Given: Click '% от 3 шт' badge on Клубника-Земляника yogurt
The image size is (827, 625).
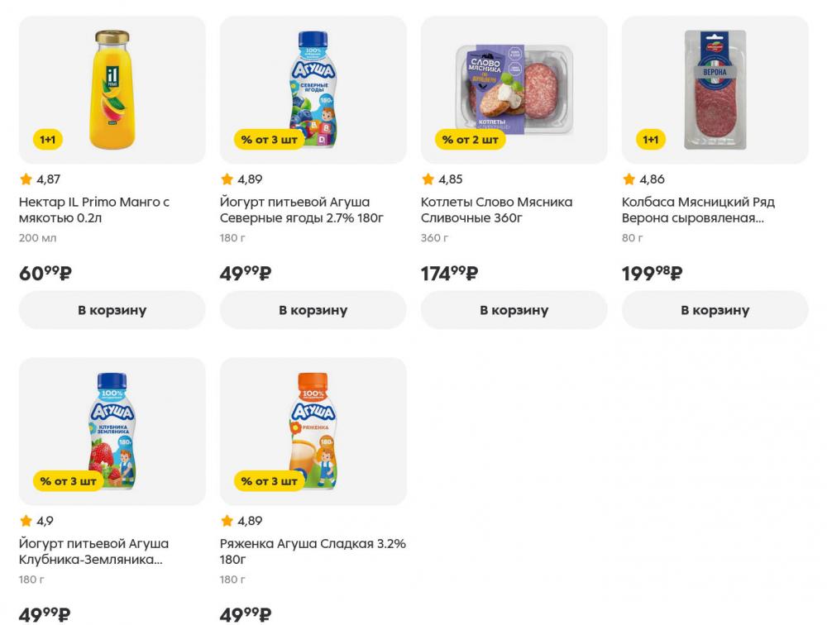Looking at the screenshot, I should coord(68,480).
